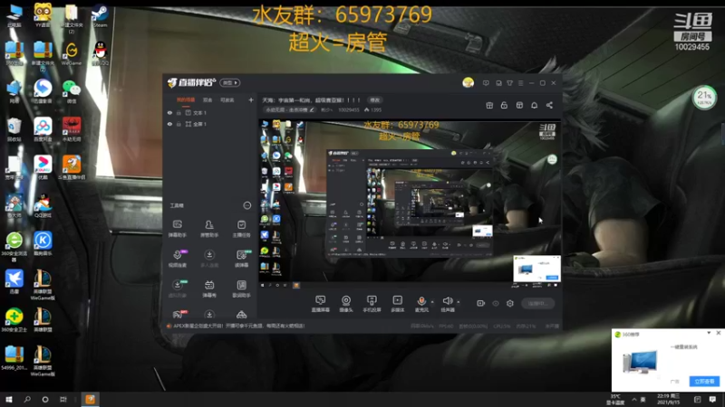Close the 360 popup window

point(718,333)
